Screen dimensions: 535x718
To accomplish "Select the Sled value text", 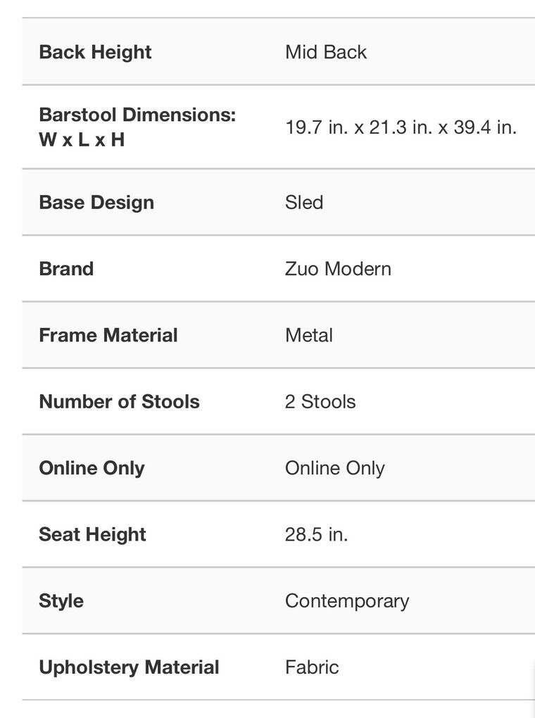I will coord(304,203).
